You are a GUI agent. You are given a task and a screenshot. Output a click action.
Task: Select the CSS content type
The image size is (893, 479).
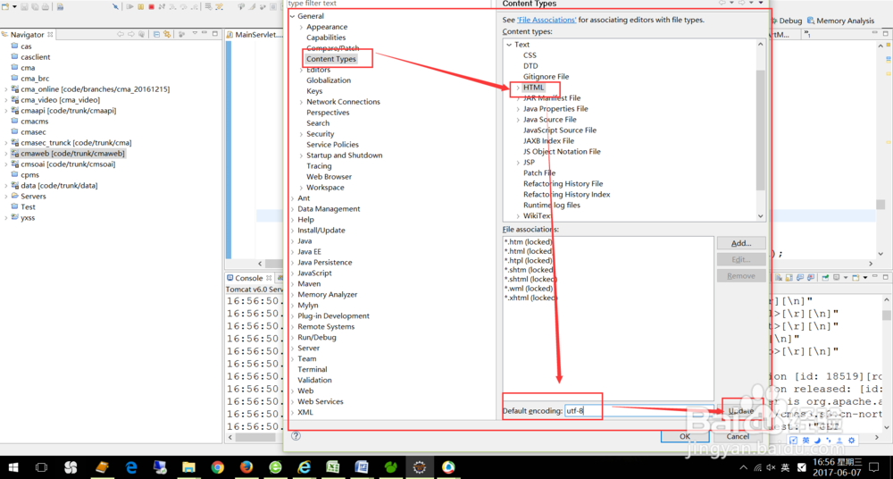(530, 55)
